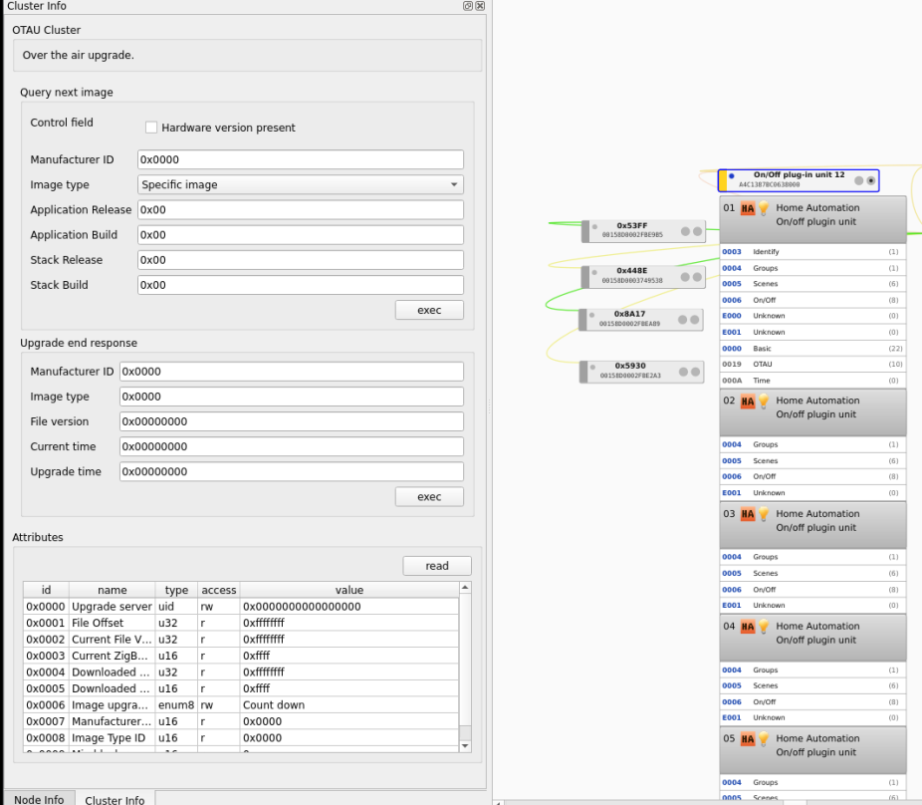Image resolution: width=922 pixels, height=805 pixels.
Task: Focus Manufacturer ID field in Upgrade end response
Action: (x=292, y=372)
